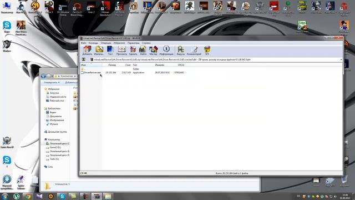The height and width of the screenshot is (200, 355).
Task: Select Видео library in Explorer
Action: click(51, 112)
